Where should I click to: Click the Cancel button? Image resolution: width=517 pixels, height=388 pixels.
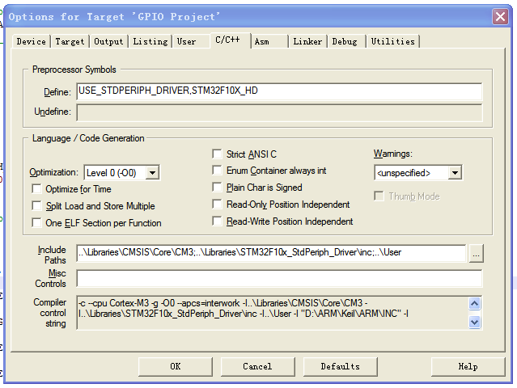pos(257,366)
